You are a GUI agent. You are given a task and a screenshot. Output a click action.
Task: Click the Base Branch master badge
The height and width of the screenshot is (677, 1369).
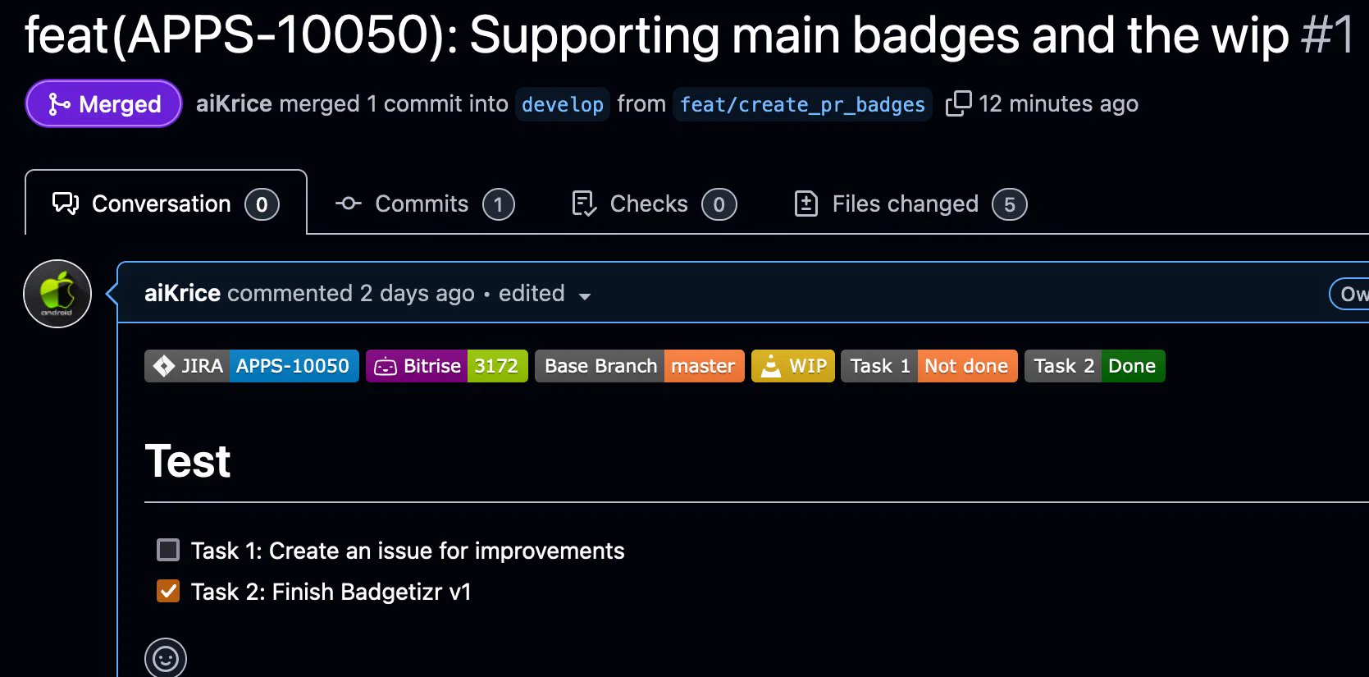[x=640, y=366]
